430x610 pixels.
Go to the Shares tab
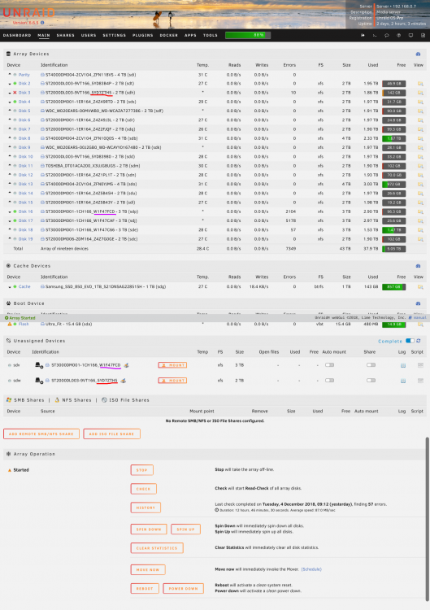coord(65,36)
